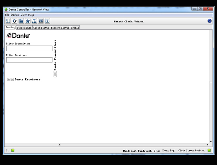
Task: Open the blue help question mark icon
Action: pyautogui.click(x=209, y=21)
